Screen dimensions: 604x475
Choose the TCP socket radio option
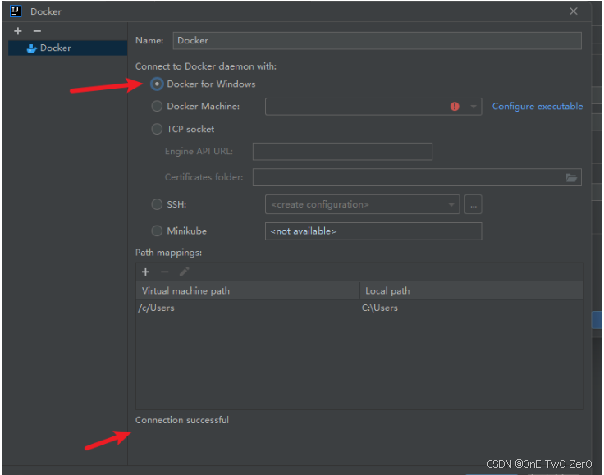[157, 129]
